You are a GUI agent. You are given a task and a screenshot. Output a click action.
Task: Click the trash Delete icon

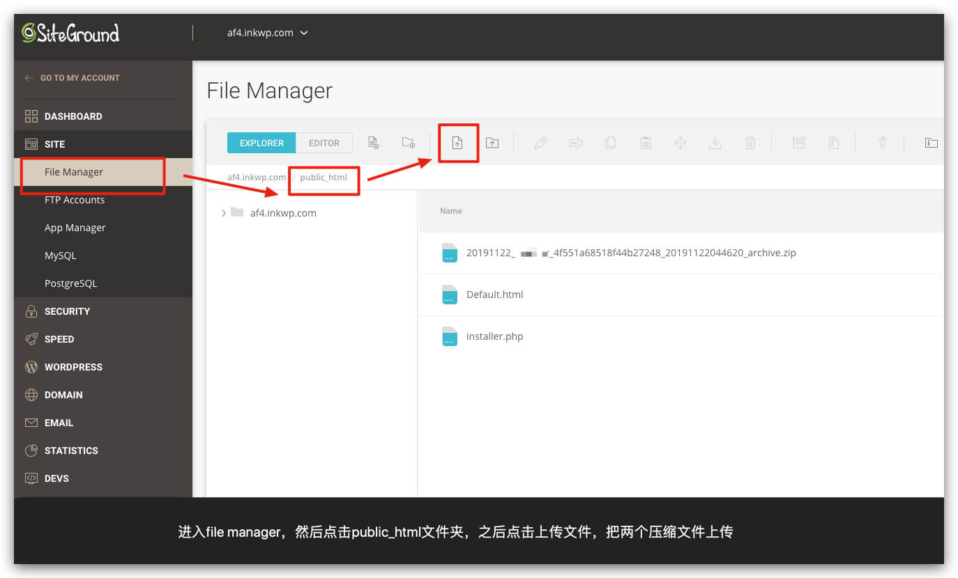(x=750, y=143)
